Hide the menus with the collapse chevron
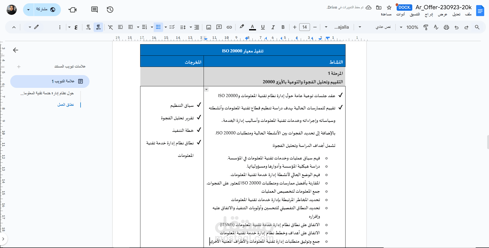Viewport: 489px width, 248px height. (x=14, y=27)
